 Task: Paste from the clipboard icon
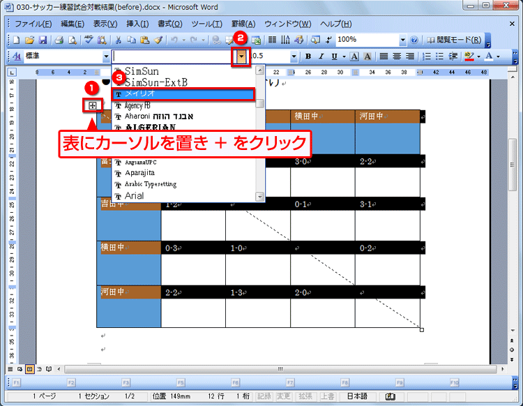point(144,40)
